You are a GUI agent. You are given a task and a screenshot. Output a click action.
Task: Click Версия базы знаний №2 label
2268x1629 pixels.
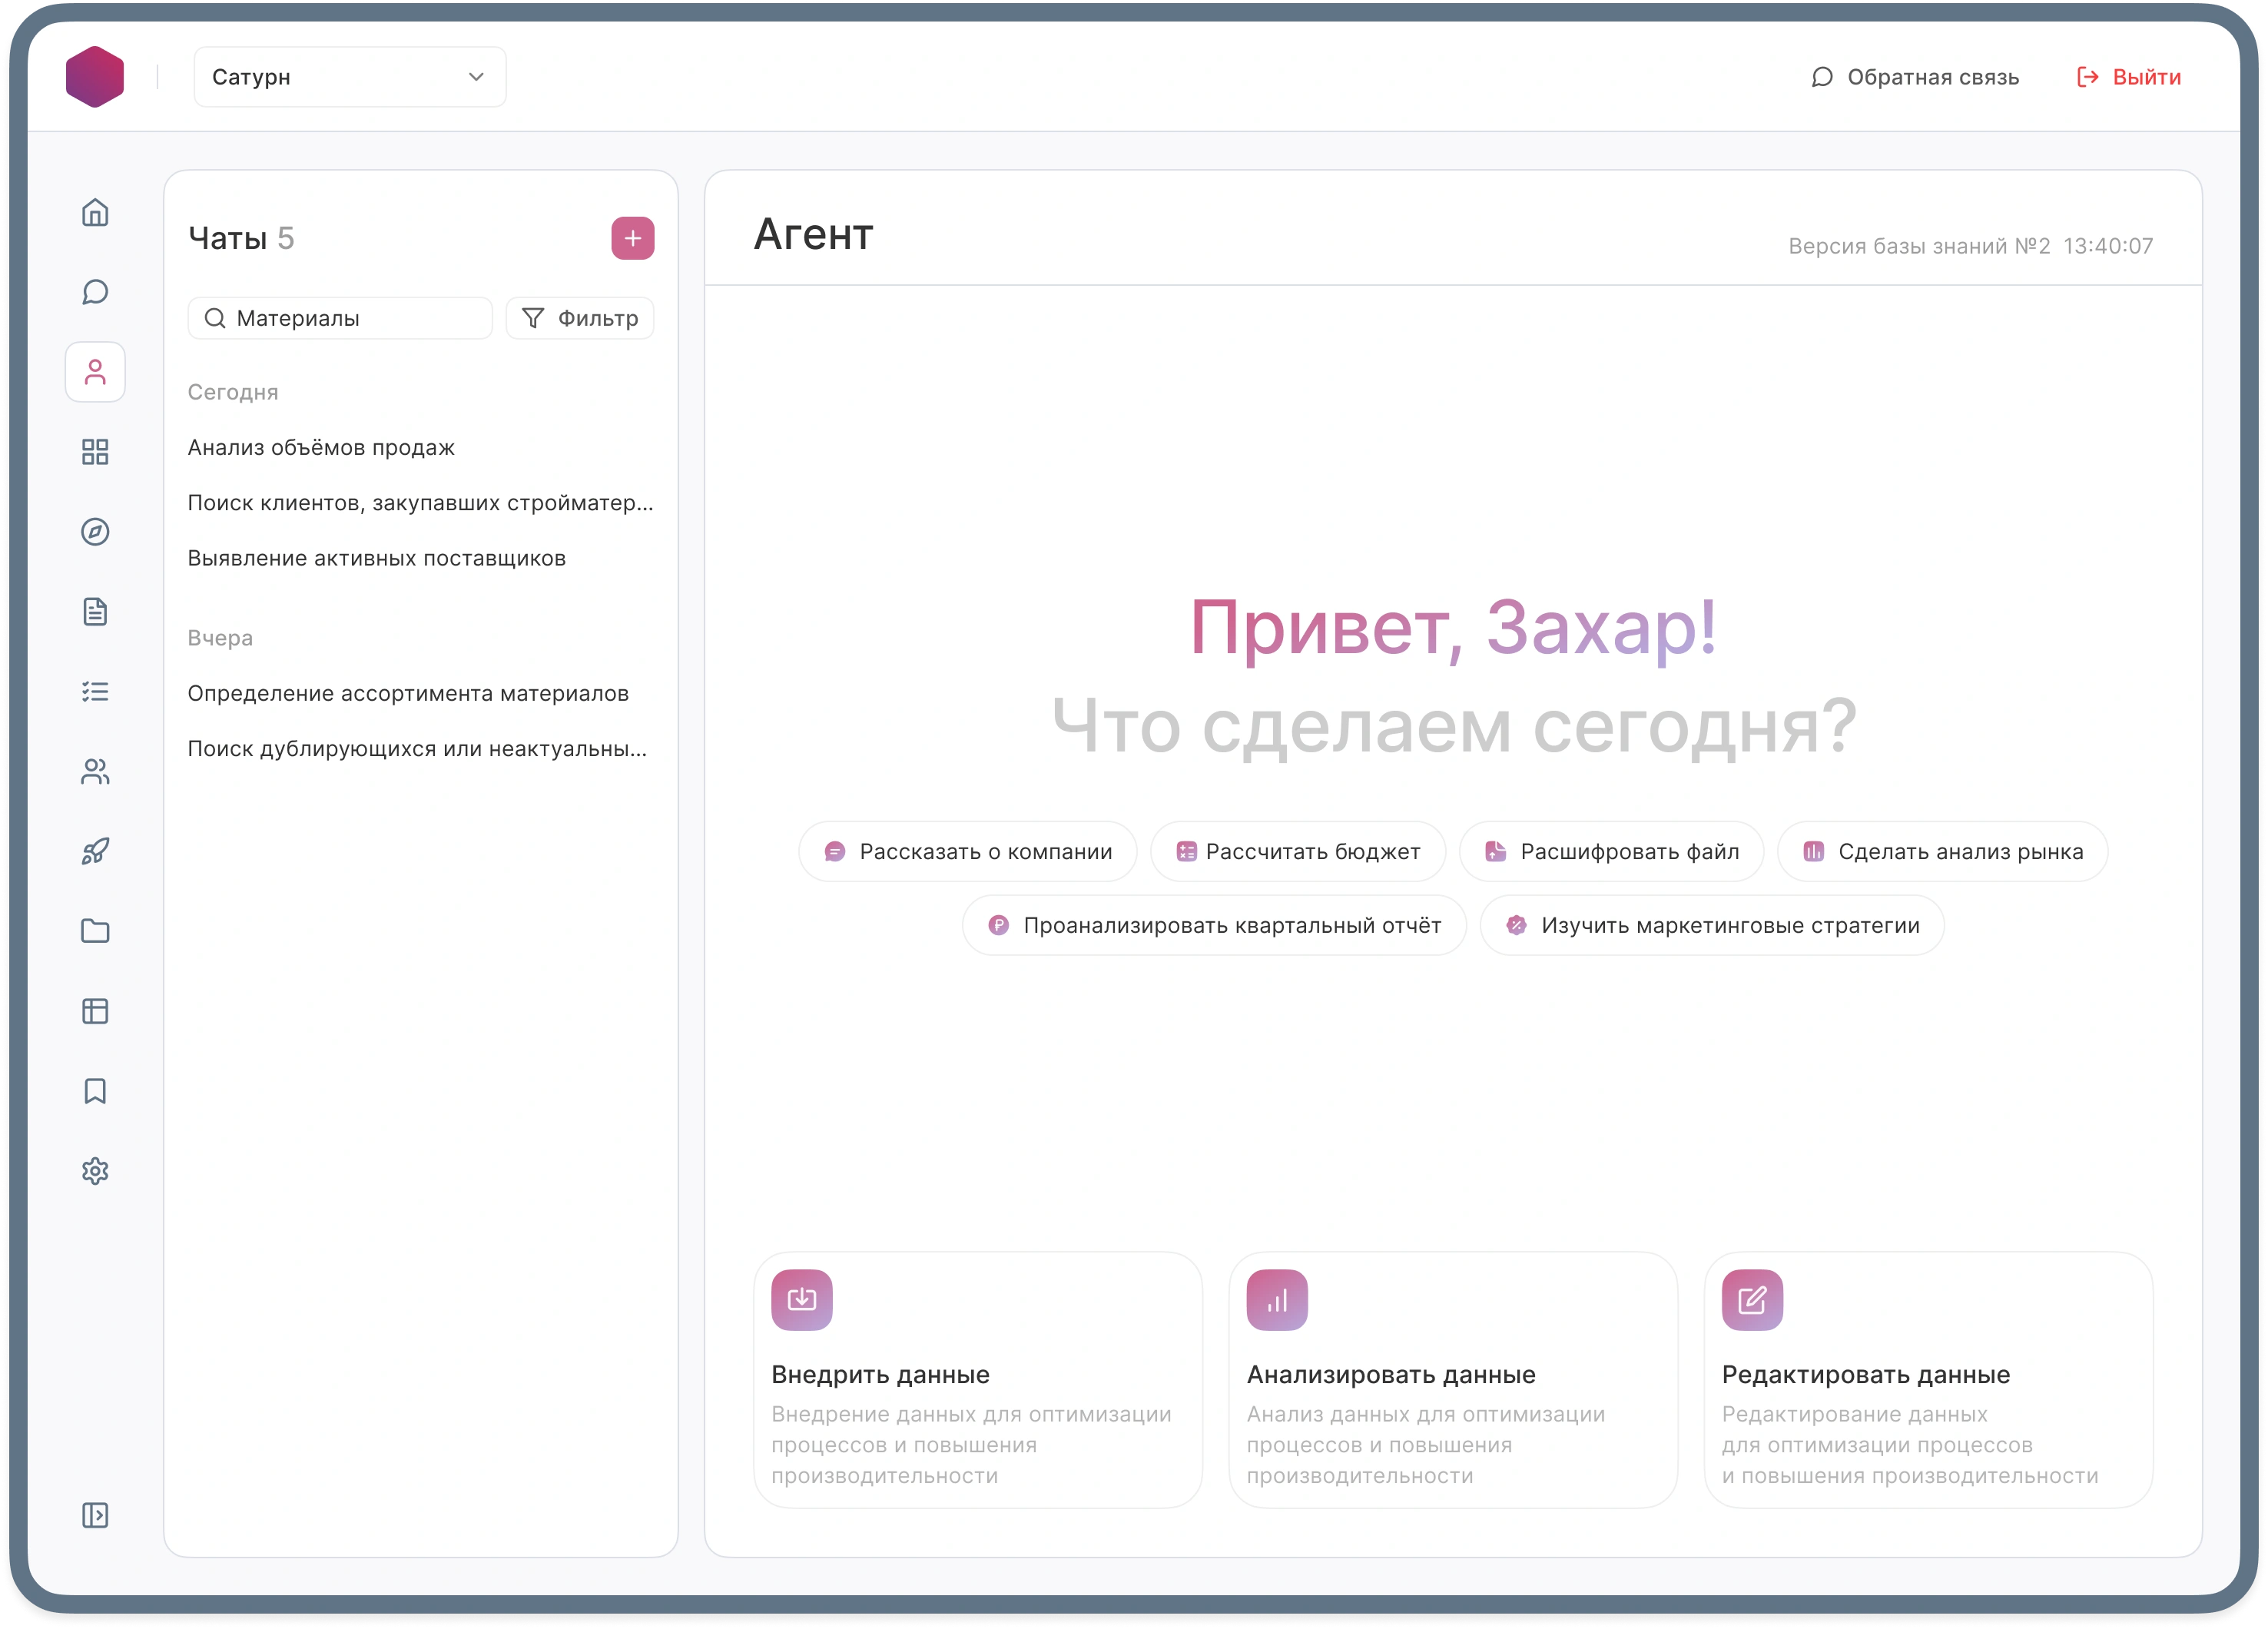coord(1919,246)
